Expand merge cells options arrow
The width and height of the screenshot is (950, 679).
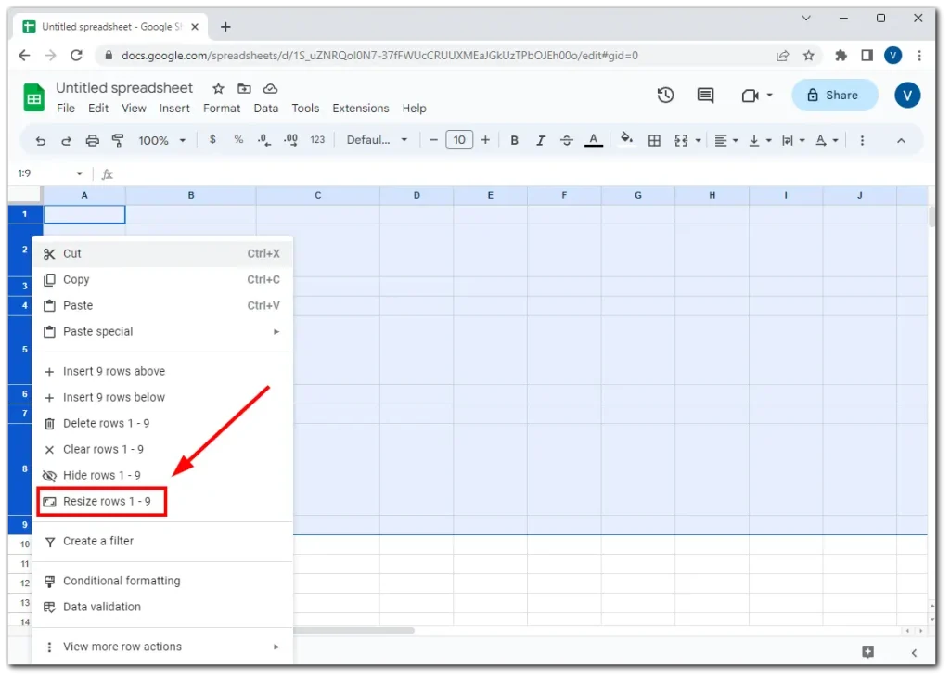698,140
